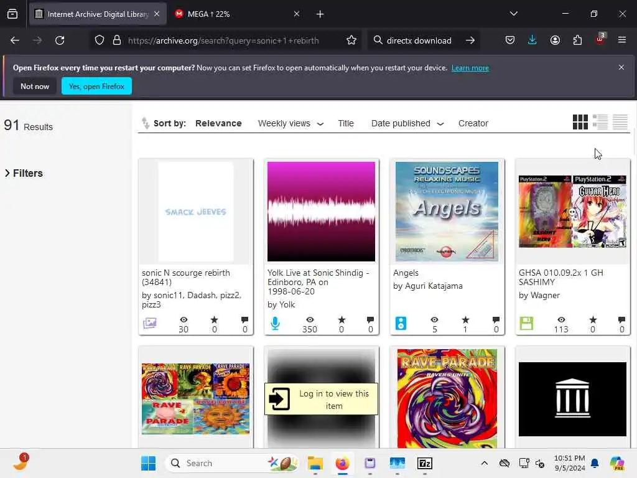
Task: Open the Firefox View icon
Action: pyautogui.click(x=12, y=14)
